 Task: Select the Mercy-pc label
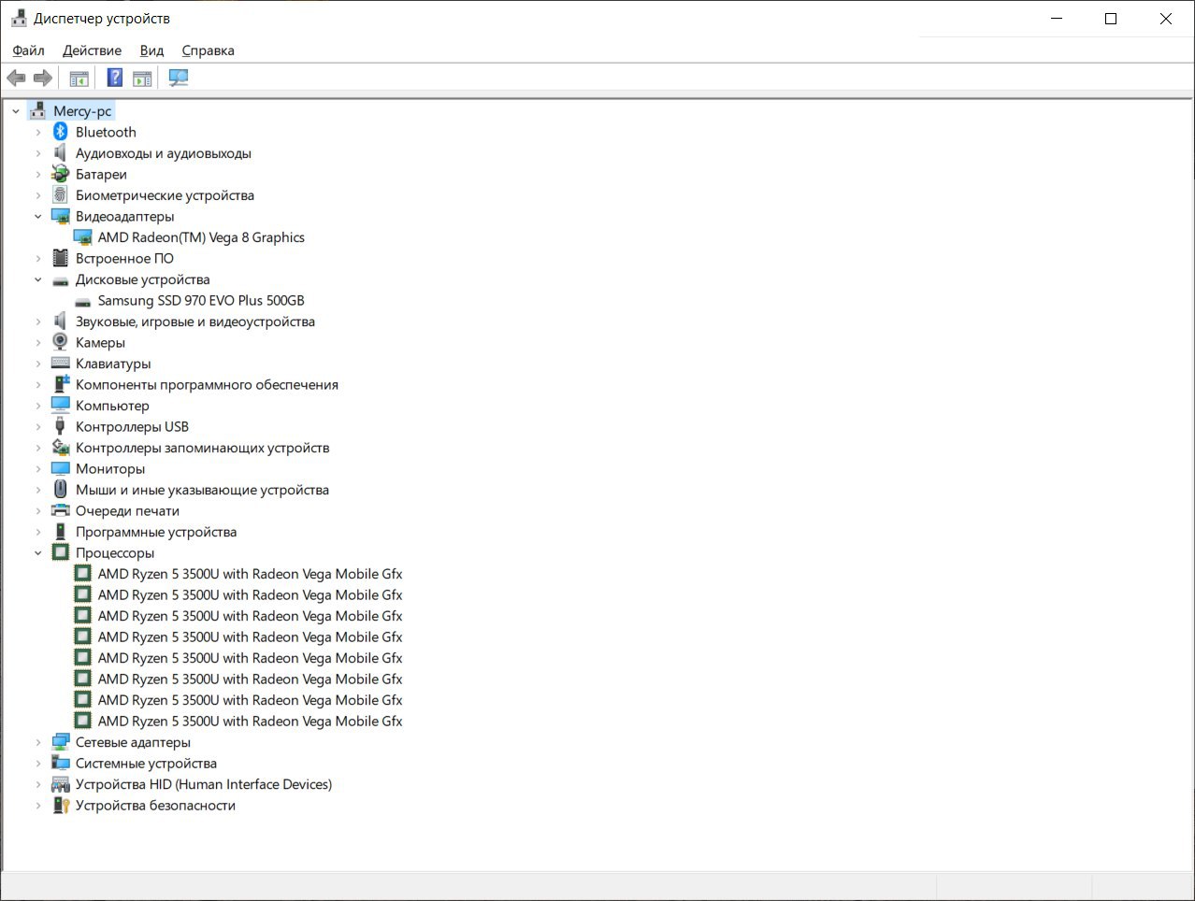click(x=82, y=111)
